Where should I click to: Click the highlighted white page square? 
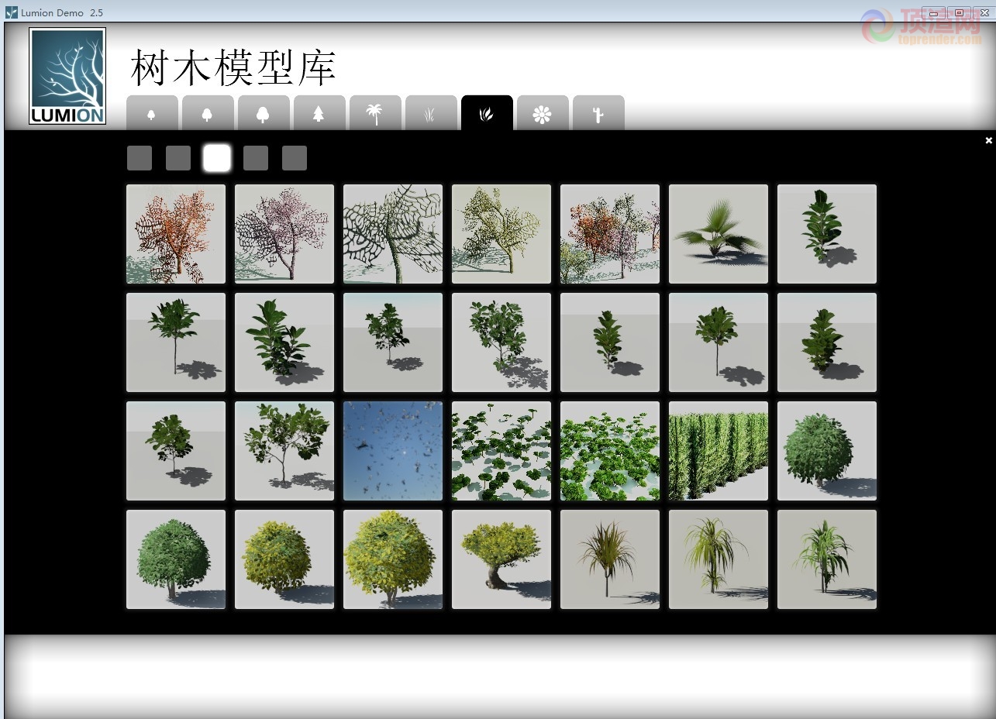coord(217,158)
